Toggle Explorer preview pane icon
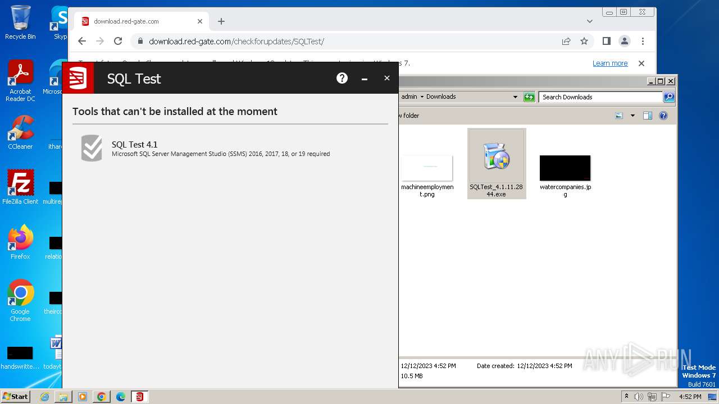719x404 pixels. coord(648,116)
